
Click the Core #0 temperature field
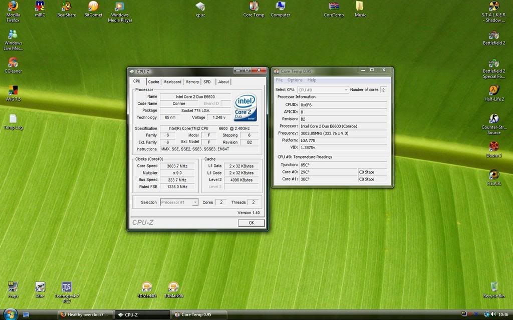click(x=328, y=172)
